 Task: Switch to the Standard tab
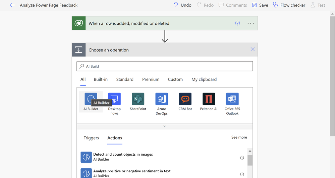coord(125,79)
